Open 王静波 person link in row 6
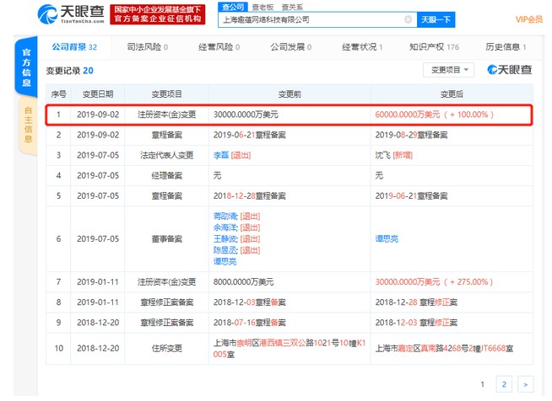Image resolution: width=552 pixels, height=401 pixels. (225, 238)
